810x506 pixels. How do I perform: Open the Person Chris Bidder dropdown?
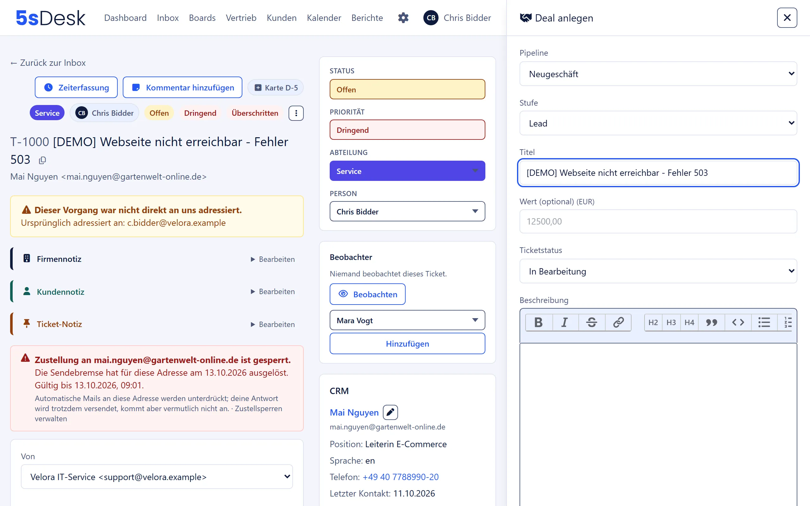pyautogui.click(x=407, y=212)
